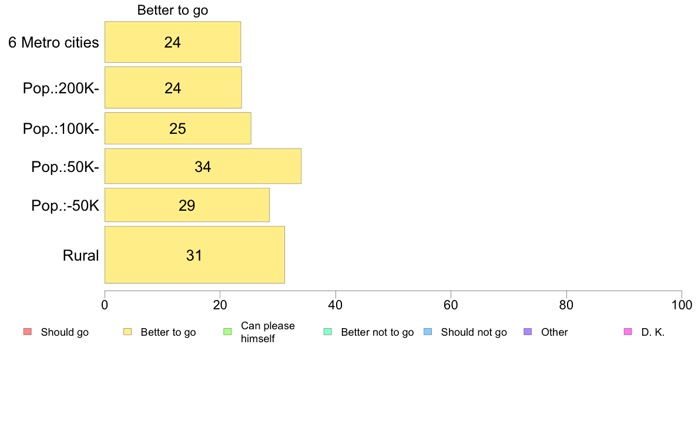Click the teal Better not to go swatch
Image resolution: width=698 pixels, height=432 pixels.
pos(328,332)
